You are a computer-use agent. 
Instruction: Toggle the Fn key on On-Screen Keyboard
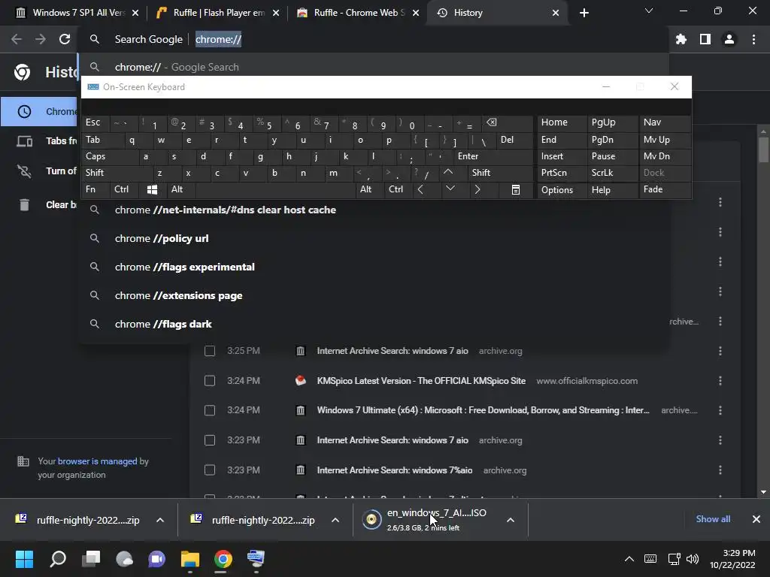pyautogui.click(x=95, y=189)
